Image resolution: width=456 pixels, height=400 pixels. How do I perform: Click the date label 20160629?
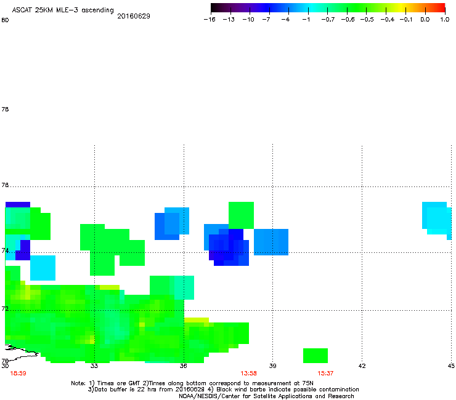(134, 16)
